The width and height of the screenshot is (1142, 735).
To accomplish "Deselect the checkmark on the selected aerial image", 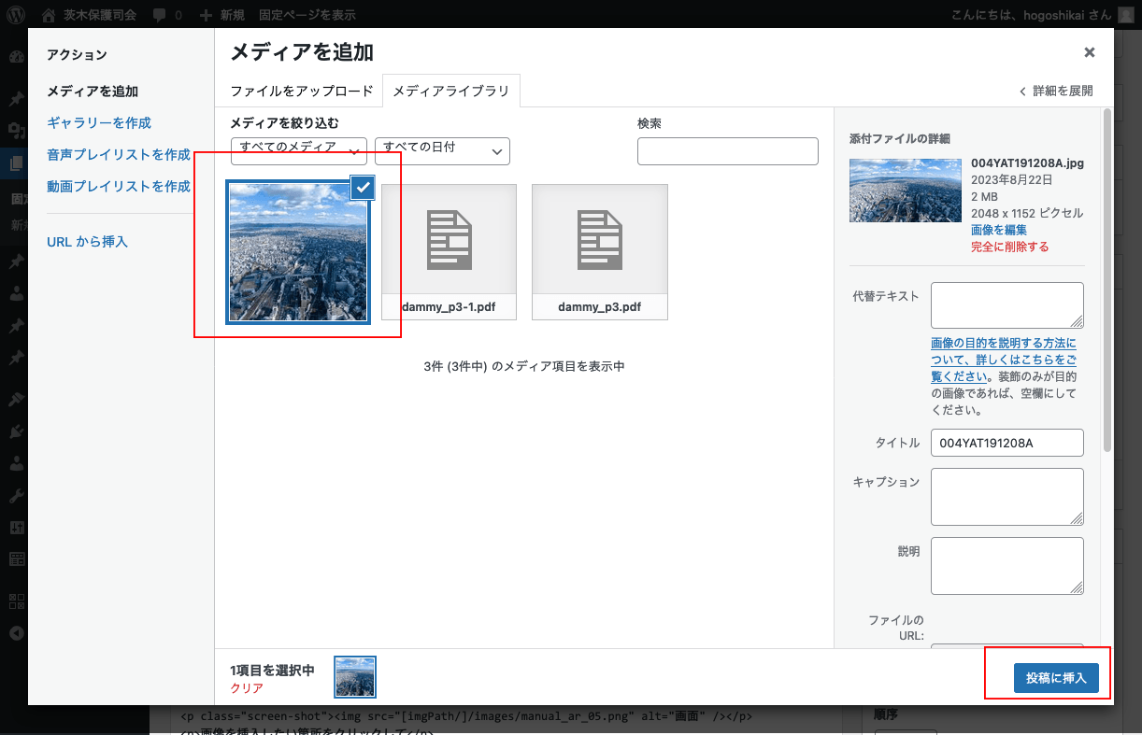I will point(363,187).
